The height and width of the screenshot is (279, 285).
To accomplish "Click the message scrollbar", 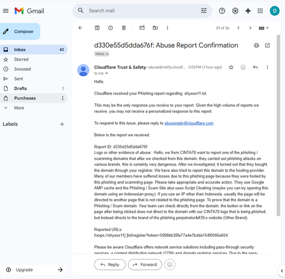I will (x=278, y=126).
